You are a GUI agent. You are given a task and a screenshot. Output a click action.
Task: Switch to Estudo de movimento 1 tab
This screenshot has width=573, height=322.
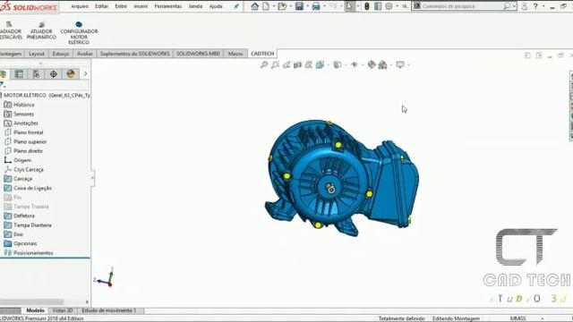coord(109,310)
